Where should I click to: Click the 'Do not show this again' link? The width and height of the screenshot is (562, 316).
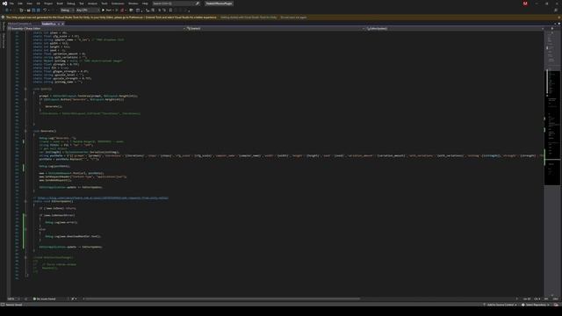[293, 18]
